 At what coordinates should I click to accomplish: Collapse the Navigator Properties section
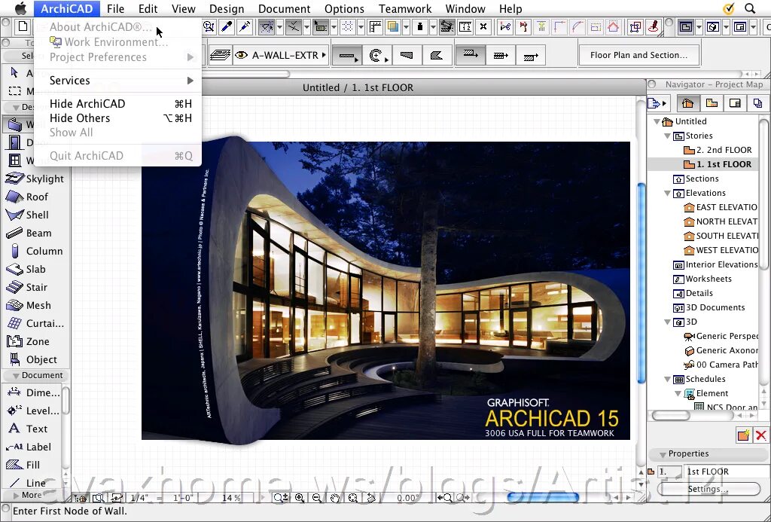pyautogui.click(x=663, y=454)
